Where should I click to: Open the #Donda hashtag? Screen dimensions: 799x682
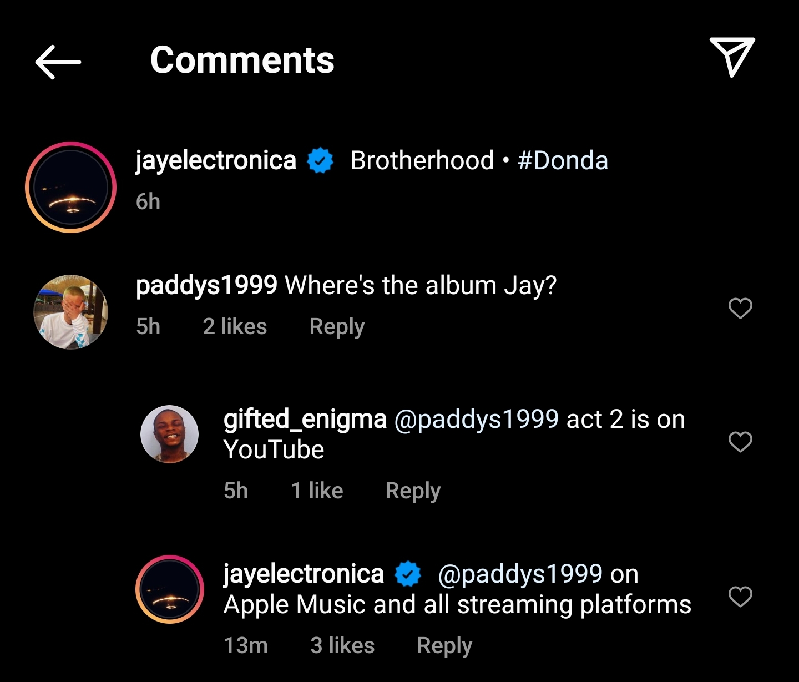[x=563, y=161]
